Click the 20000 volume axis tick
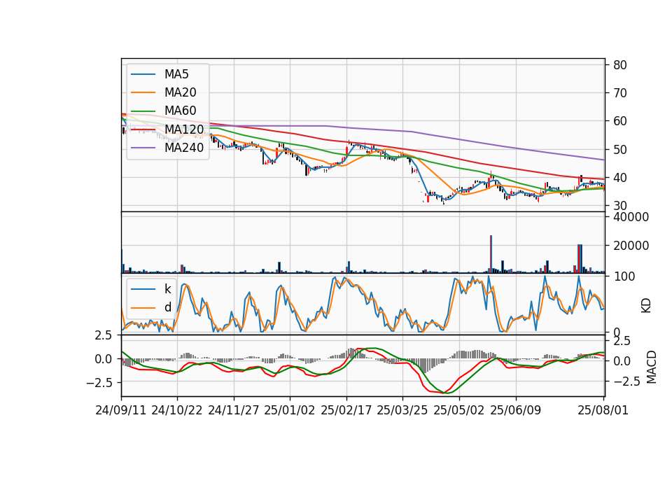The width and height of the screenshot is (672, 483). pyautogui.click(x=631, y=246)
